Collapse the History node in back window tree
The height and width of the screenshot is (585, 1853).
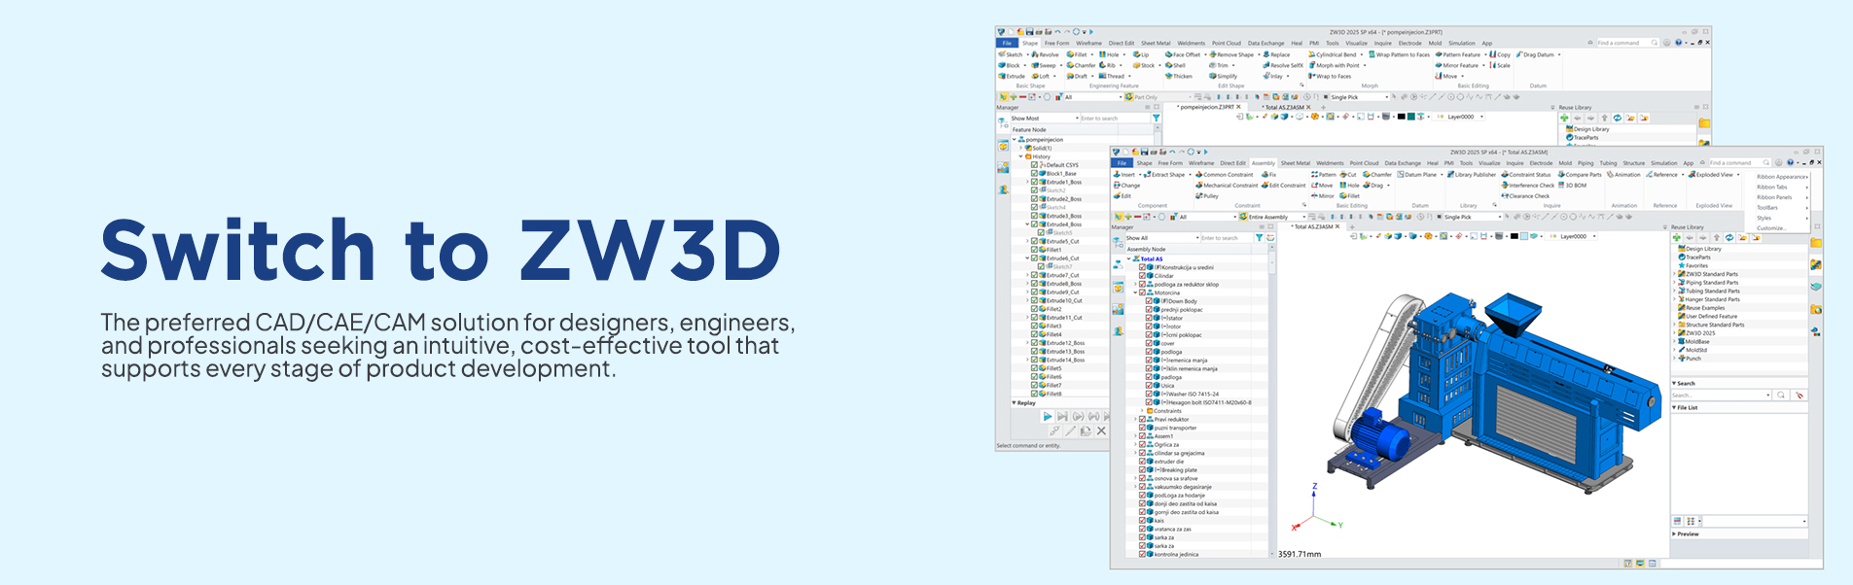pyautogui.click(x=1021, y=156)
